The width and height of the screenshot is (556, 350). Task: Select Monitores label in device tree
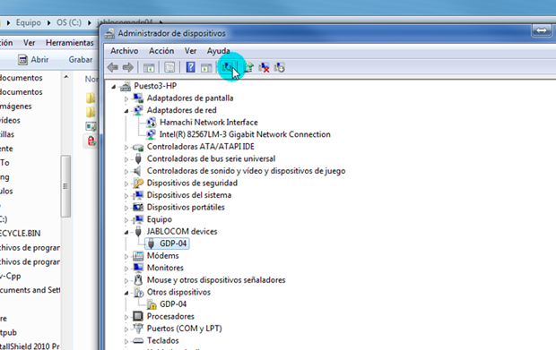tap(165, 268)
